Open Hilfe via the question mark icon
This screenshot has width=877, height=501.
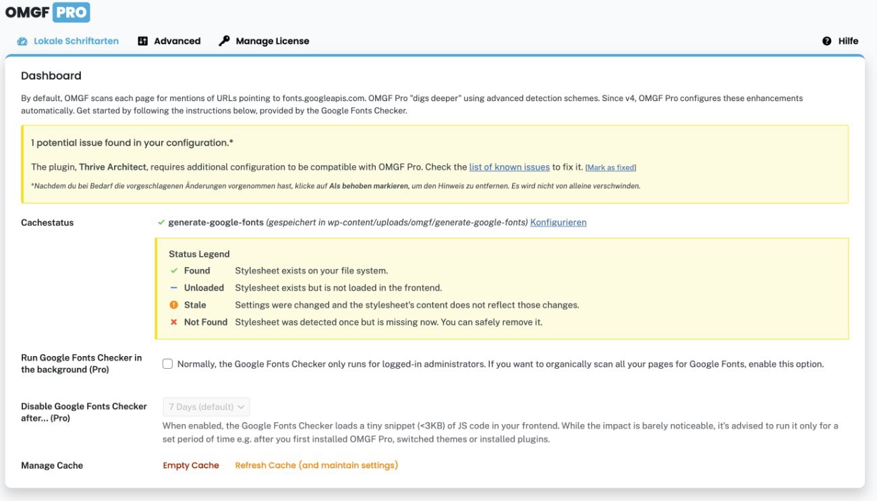826,40
